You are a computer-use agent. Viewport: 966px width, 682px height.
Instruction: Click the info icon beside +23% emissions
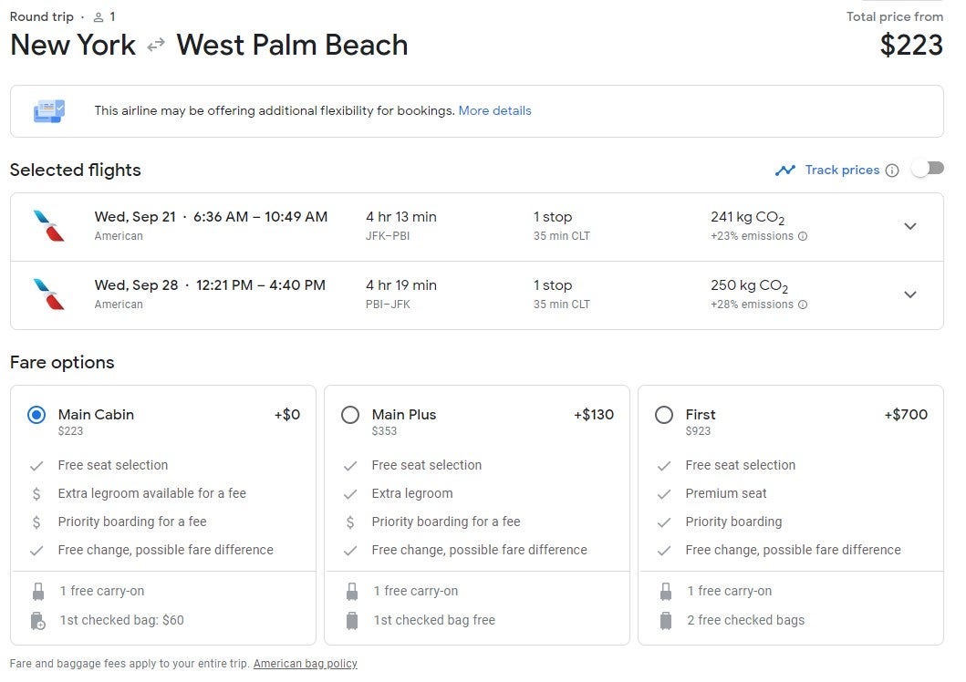[803, 236]
